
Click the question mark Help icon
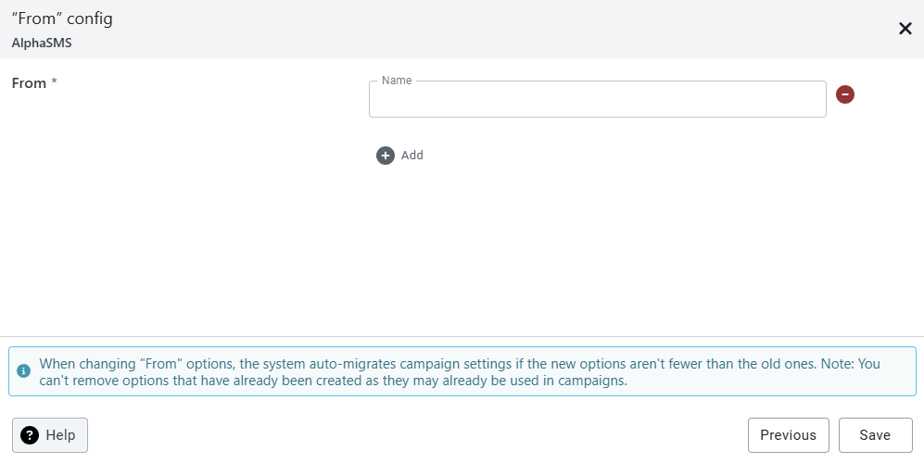[x=30, y=435]
